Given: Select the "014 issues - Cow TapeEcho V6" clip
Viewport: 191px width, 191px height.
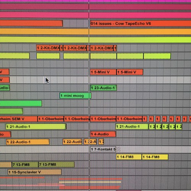Looking at the screenshot, I should 141,24.
